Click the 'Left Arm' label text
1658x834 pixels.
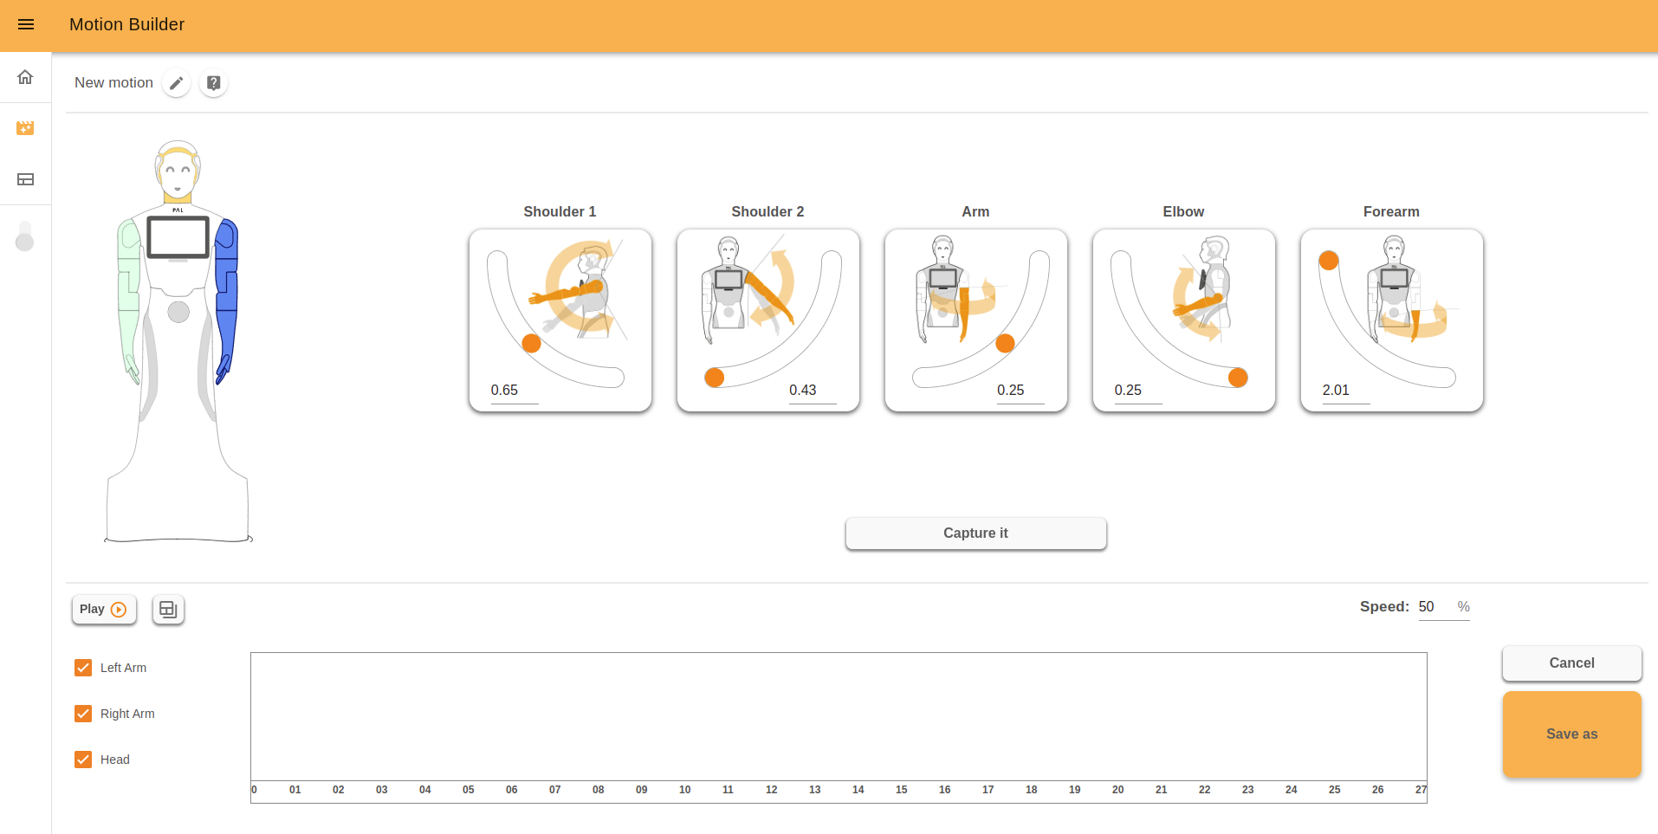point(123,668)
